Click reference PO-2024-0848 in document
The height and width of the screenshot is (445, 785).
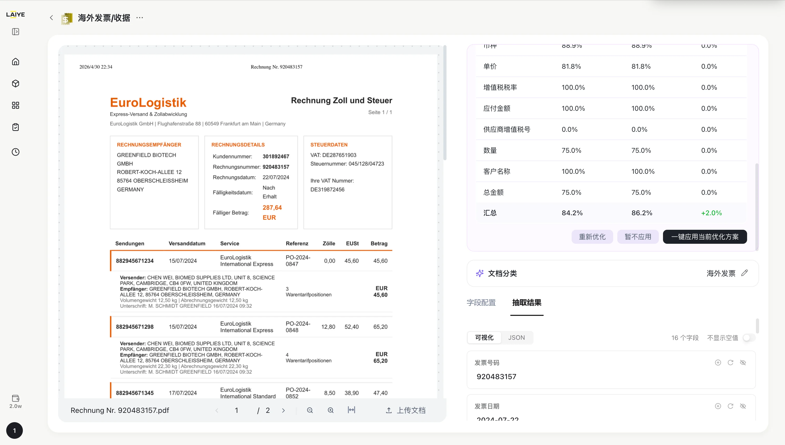[x=298, y=327]
